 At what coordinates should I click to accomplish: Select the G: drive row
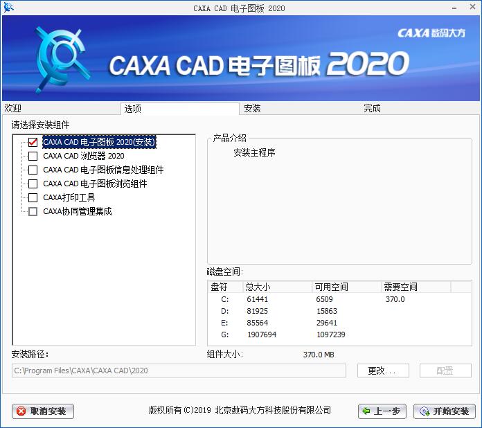(x=339, y=335)
